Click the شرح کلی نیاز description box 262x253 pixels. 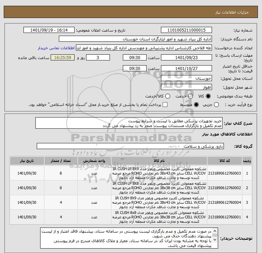tap(129, 123)
